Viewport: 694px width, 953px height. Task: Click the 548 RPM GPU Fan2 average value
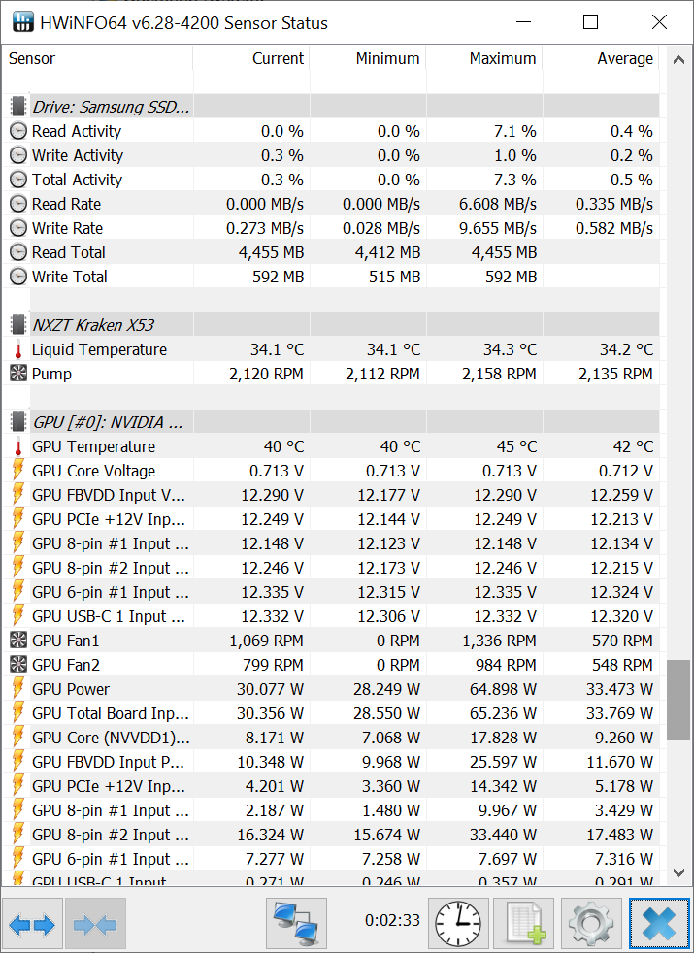pos(622,665)
